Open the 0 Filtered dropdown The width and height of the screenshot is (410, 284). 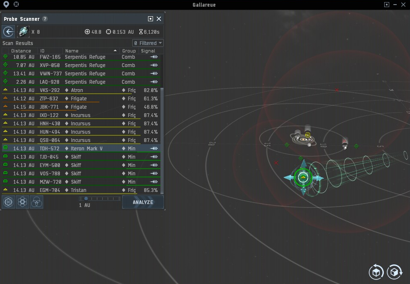pyautogui.click(x=148, y=43)
